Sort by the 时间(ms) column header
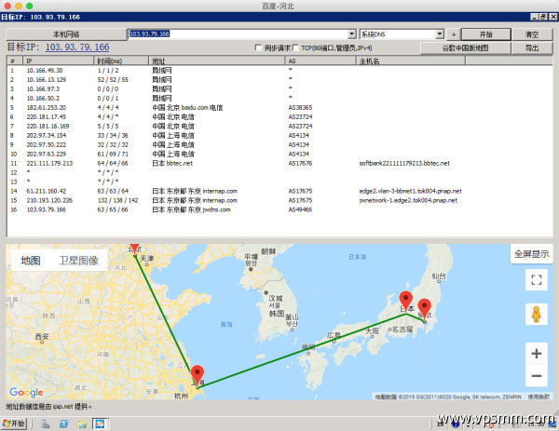Viewport: 559px width, 431px height. [x=121, y=61]
